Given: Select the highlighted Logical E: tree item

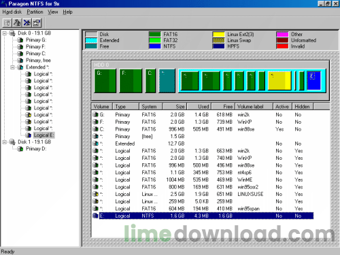Looking at the screenshot, I should coord(44,135).
